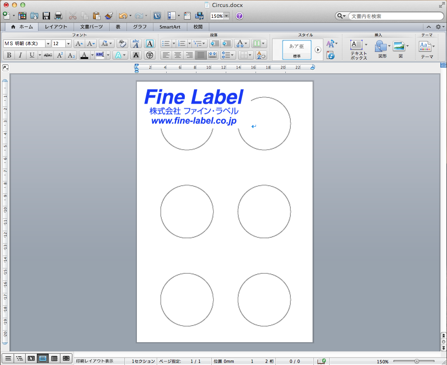Open the グラフ tab

coord(140,27)
